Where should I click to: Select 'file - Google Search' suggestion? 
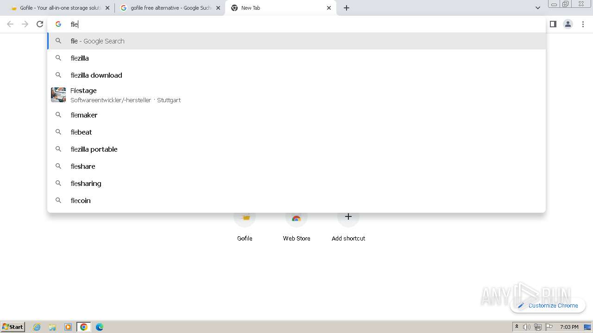click(x=296, y=41)
